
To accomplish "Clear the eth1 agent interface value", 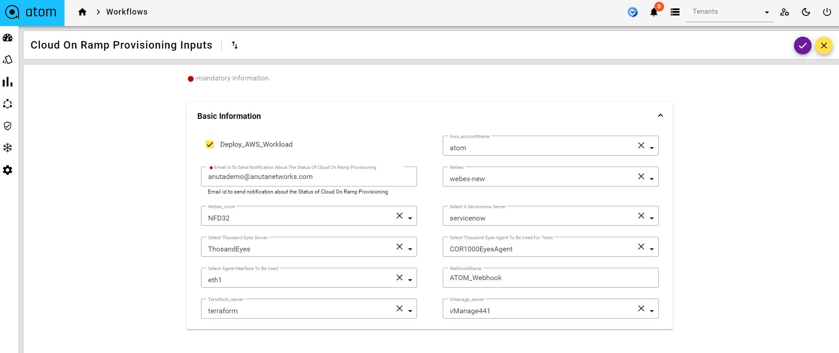I will pyautogui.click(x=399, y=277).
